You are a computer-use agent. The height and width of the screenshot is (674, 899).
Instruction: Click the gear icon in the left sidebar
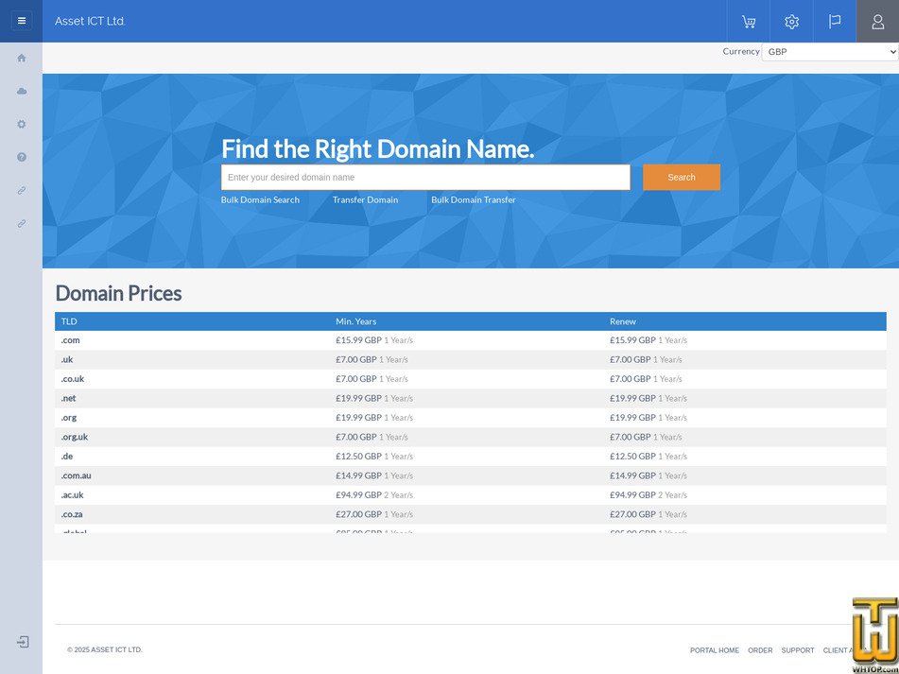(x=21, y=124)
